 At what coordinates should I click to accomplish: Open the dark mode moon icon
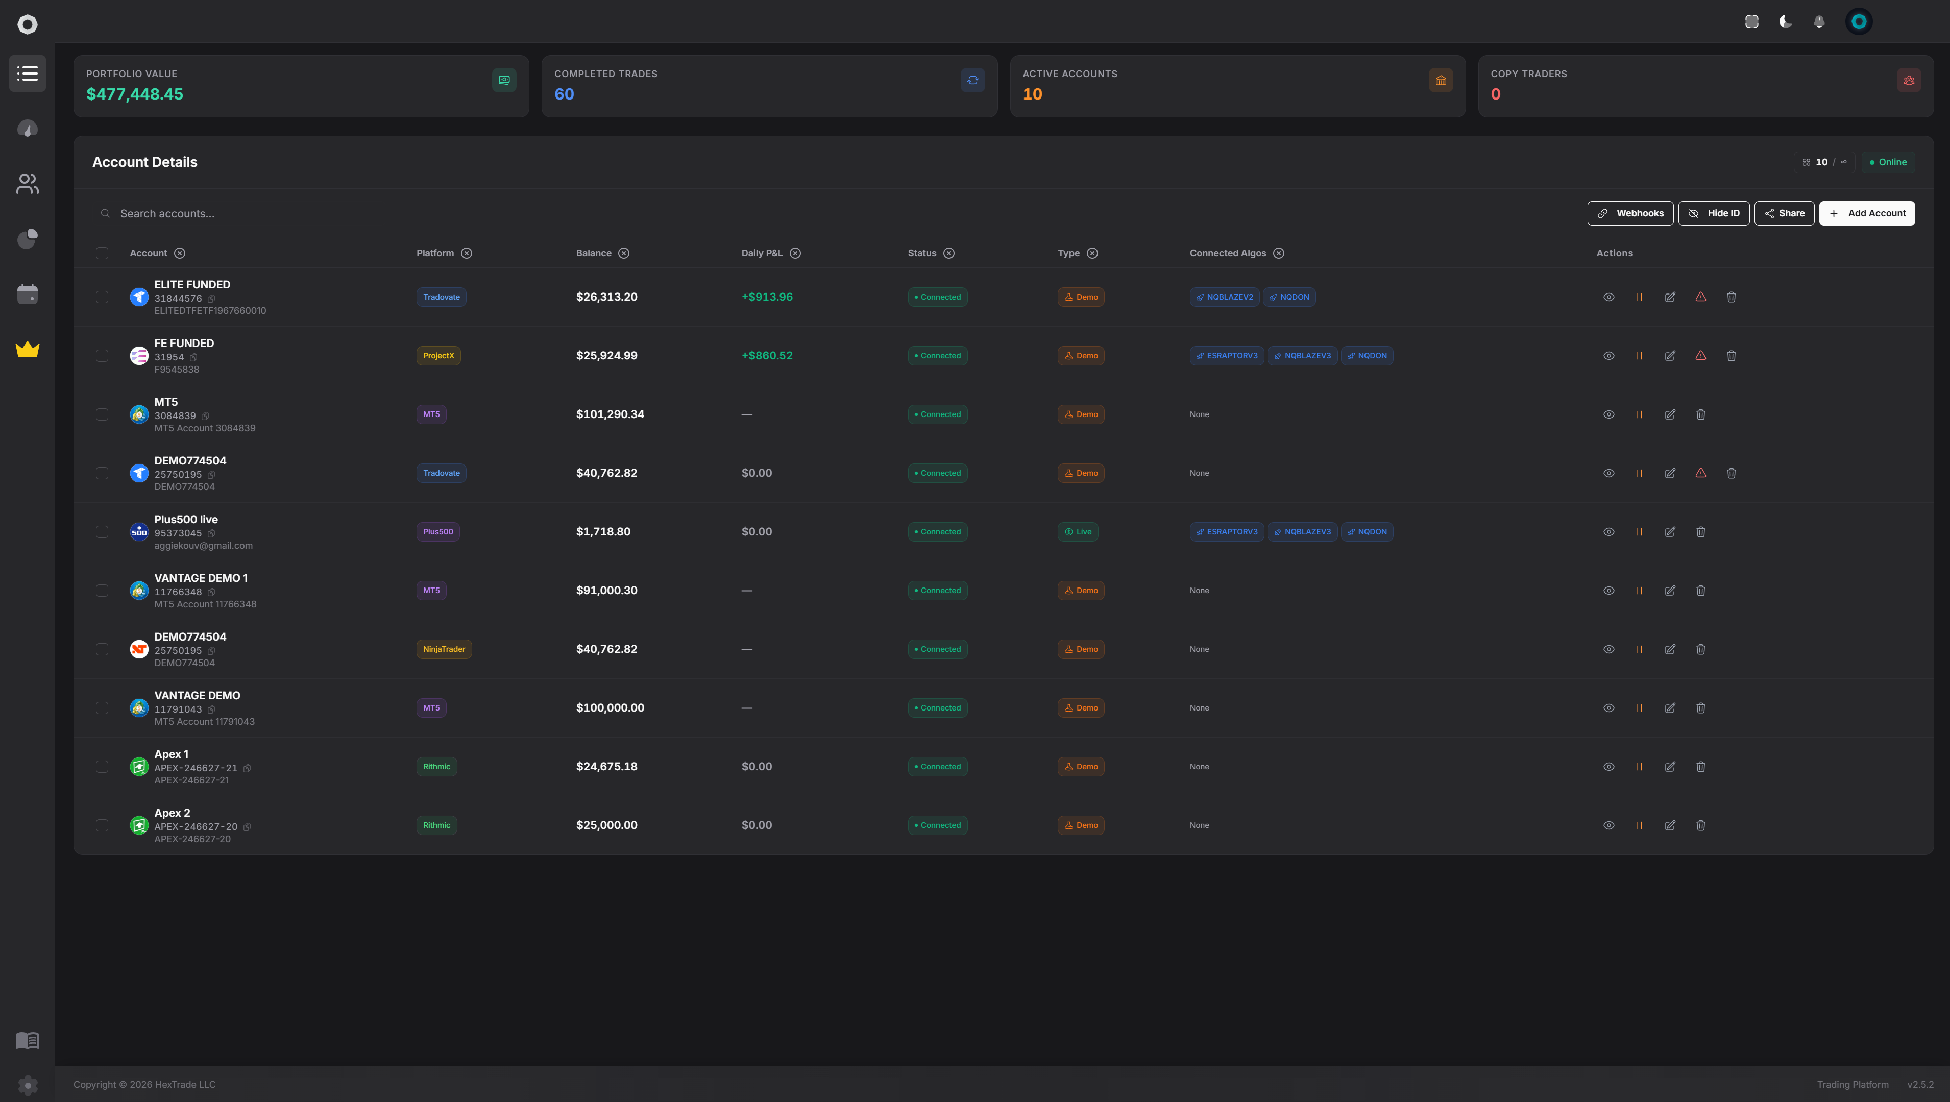click(1784, 20)
